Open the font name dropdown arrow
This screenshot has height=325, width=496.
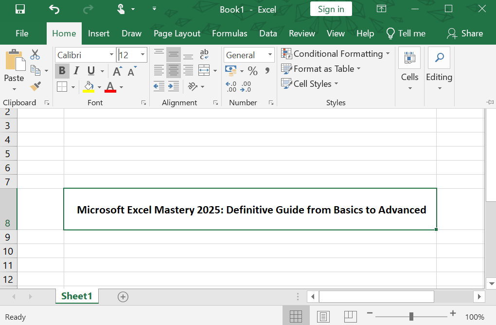pyautogui.click(x=111, y=55)
